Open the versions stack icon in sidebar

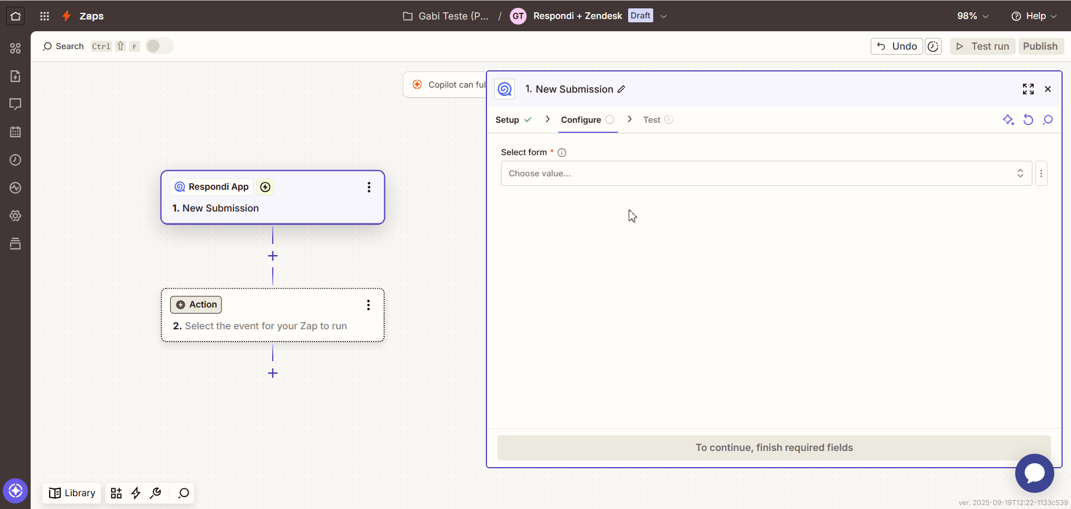(16, 244)
